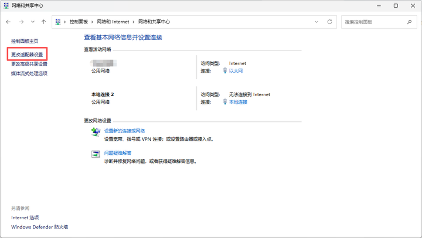Minimize the window
This screenshot has height=238, width=422.
(x=379, y=6)
